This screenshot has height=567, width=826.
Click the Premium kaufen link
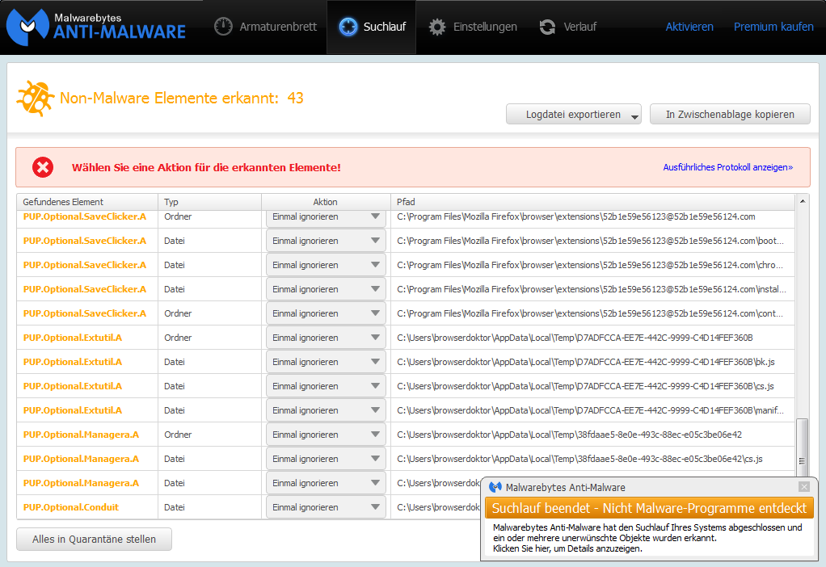[773, 27]
